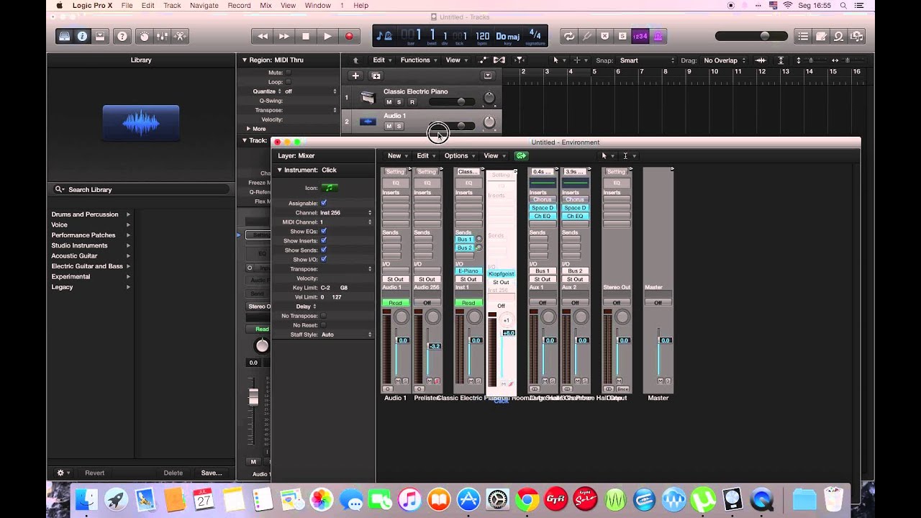
Task: Open the Options menu in Environment window
Action: 460,155
